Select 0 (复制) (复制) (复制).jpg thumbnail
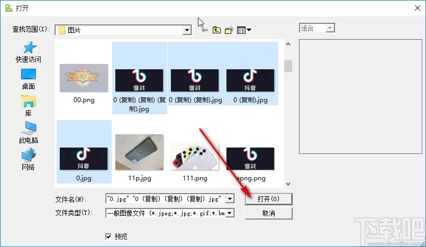The width and height of the screenshot is (426, 247). 139,80
